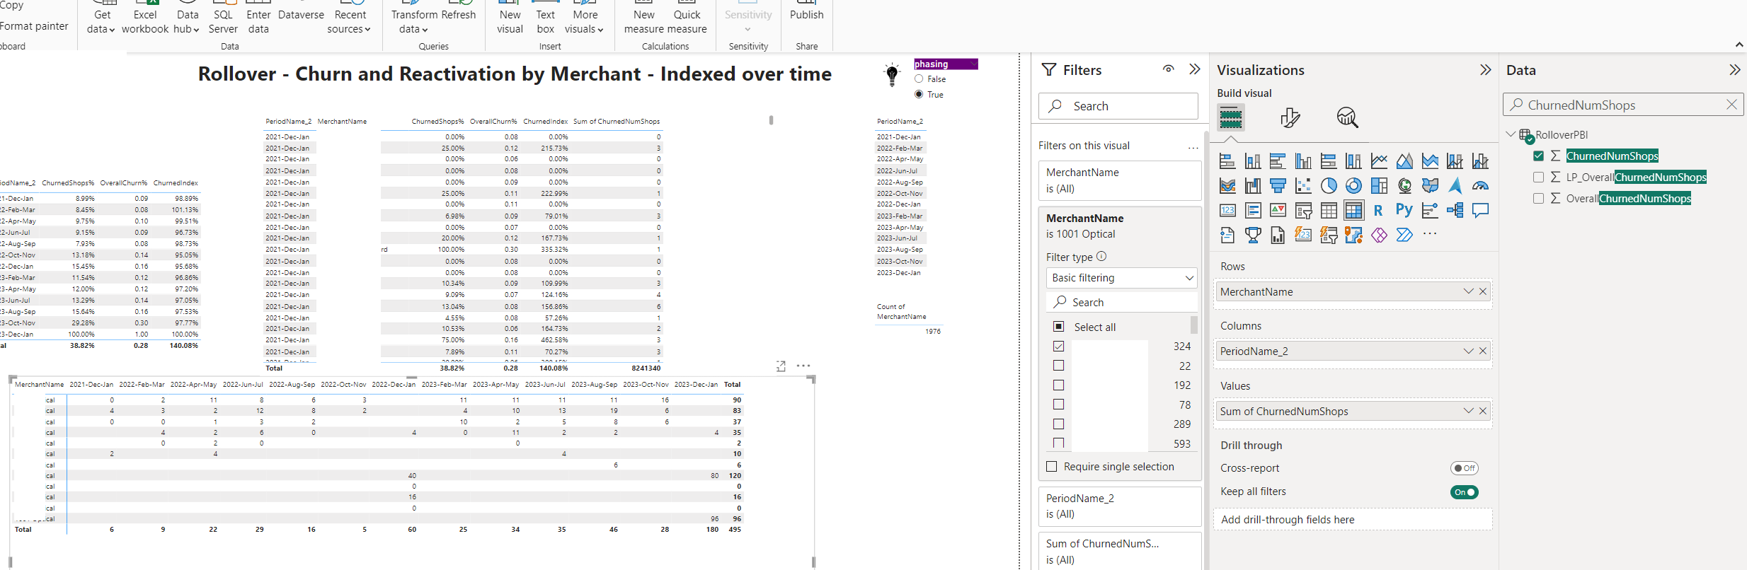Select the slicer visual icon
The width and height of the screenshot is (1747, 570).
tap(1303, 211)
